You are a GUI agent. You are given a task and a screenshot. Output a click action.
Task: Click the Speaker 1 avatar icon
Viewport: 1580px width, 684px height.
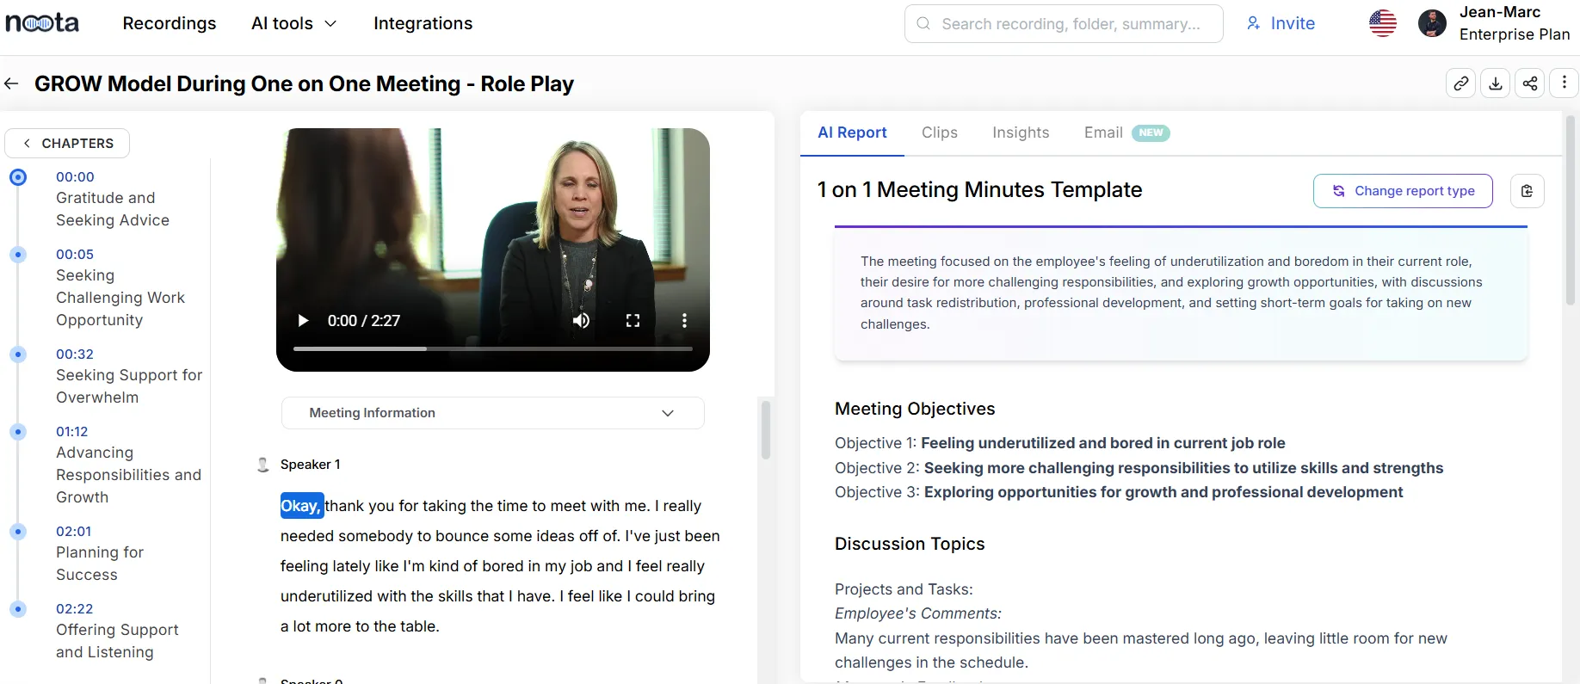(x=263, y=465)
